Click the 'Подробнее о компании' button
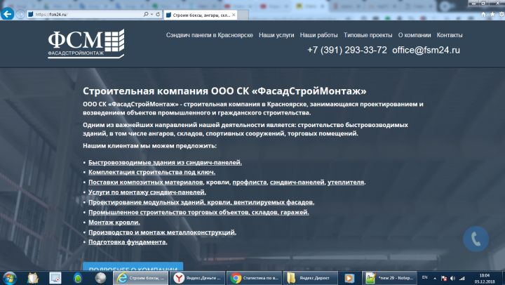 (133, 267)
